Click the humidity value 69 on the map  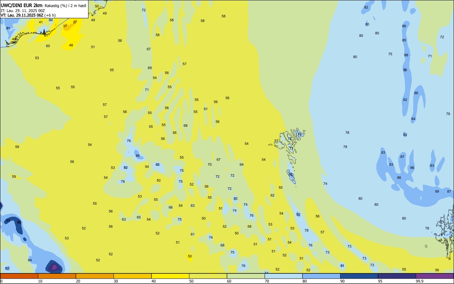(150, 68)
